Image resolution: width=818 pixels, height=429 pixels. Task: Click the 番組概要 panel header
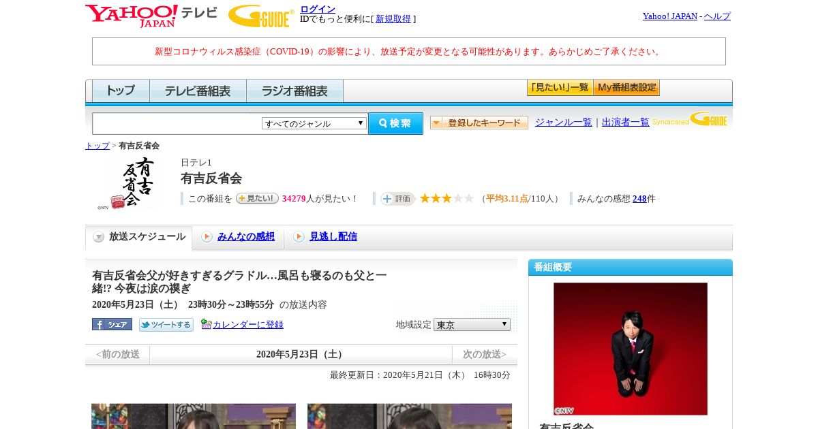[631, 267]
